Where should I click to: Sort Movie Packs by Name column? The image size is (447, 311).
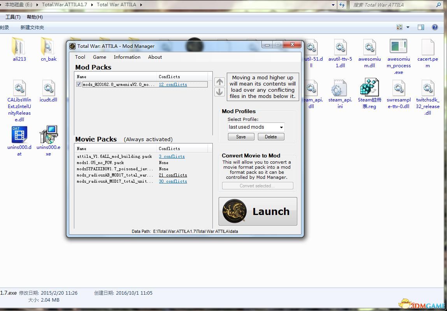point(116,149)
